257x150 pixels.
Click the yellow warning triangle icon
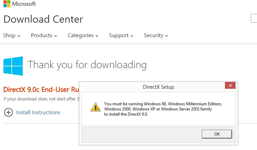point(96,107)
